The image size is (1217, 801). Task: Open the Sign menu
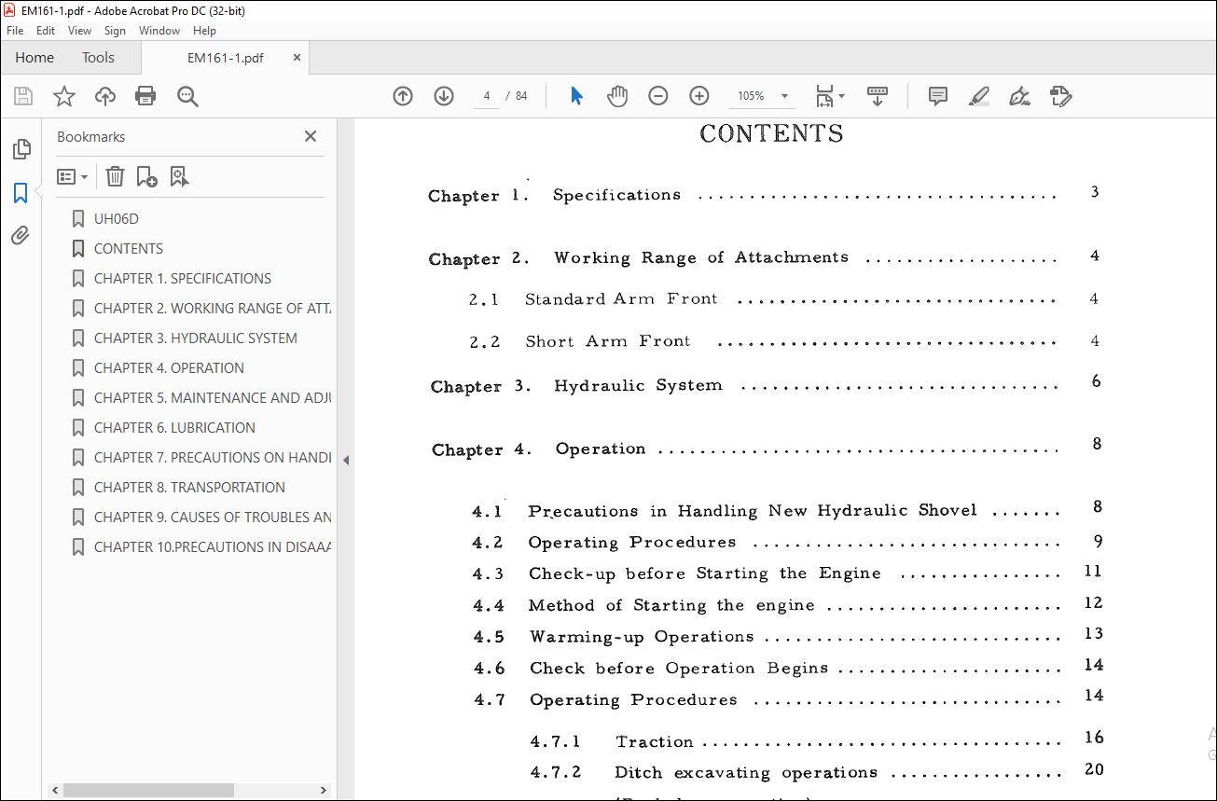tap(116, 31)
